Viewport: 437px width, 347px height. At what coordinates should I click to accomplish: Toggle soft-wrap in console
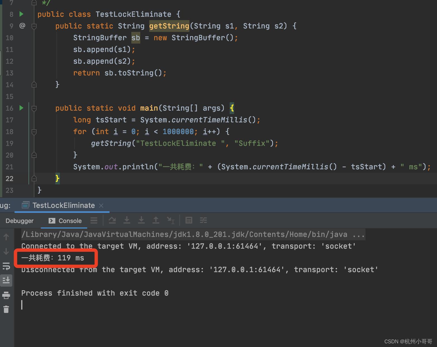[6, 266]
